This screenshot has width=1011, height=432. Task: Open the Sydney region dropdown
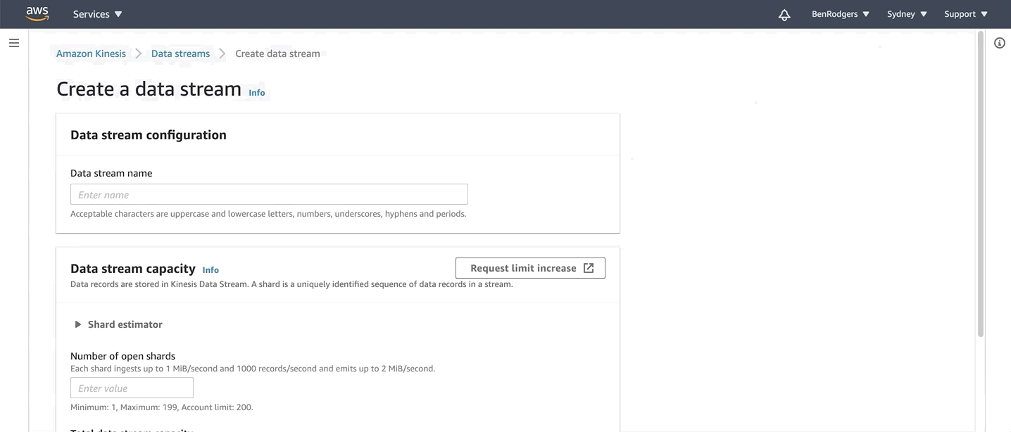908,14
